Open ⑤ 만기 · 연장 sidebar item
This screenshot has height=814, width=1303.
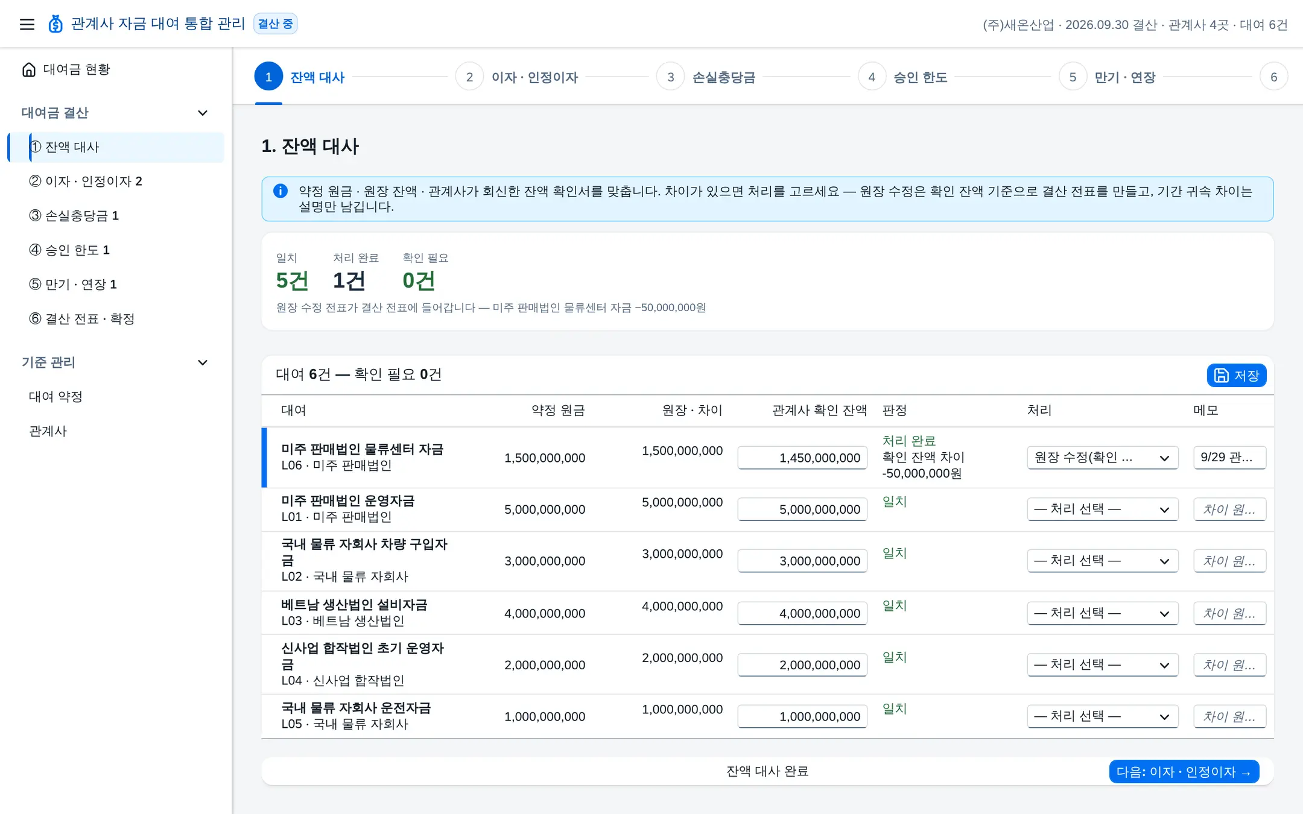pyautogui.click(x=116, y=285)
